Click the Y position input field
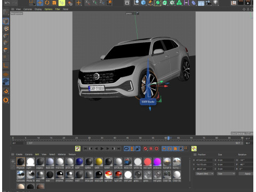 point(205,164)
